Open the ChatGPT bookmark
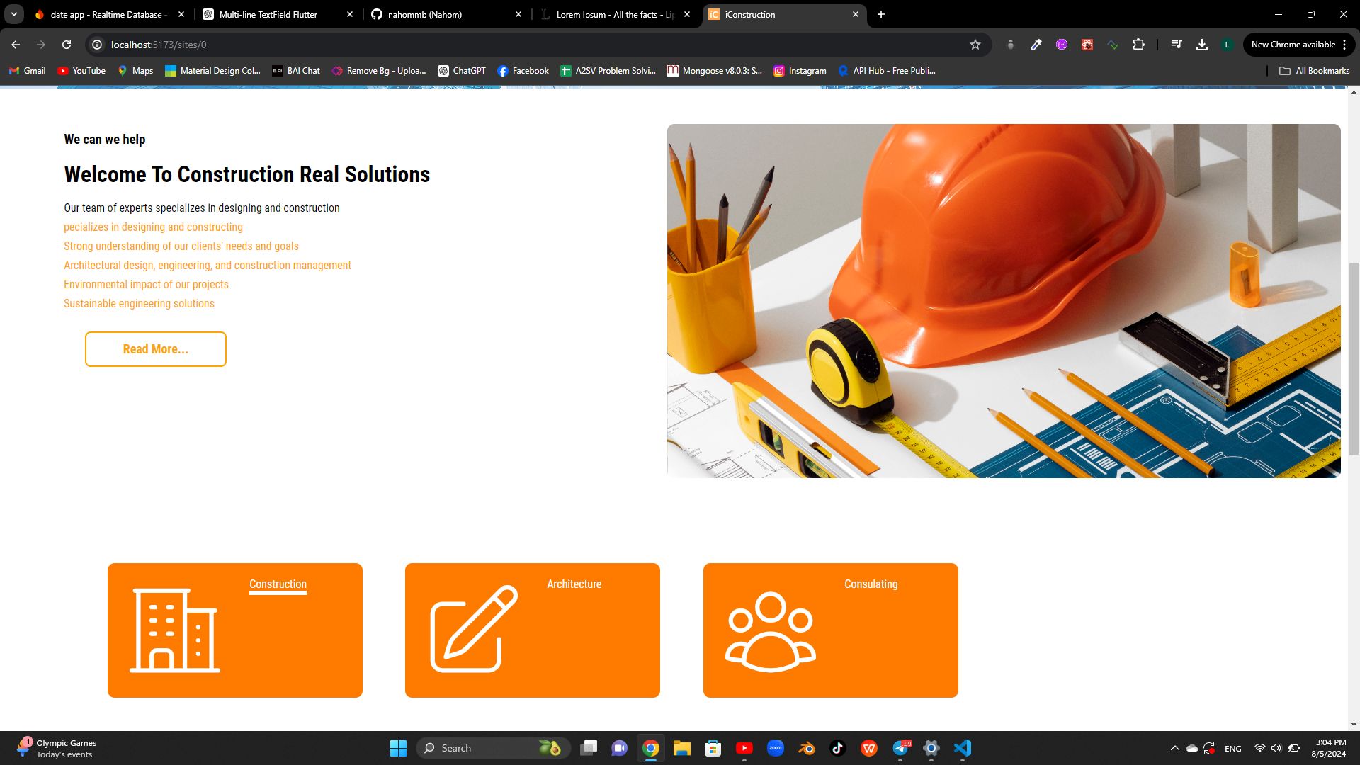 (x=462, y=71)
